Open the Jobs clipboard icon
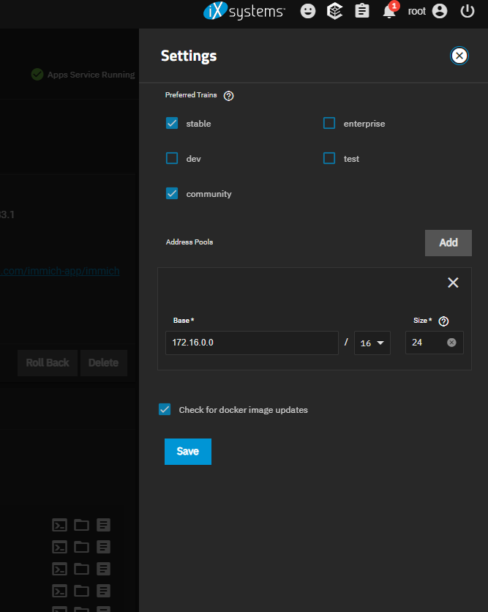 [x=361, y=11]
